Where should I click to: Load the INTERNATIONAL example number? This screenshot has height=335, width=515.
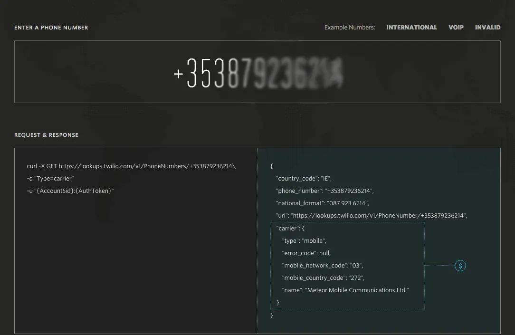coord(411,27)
